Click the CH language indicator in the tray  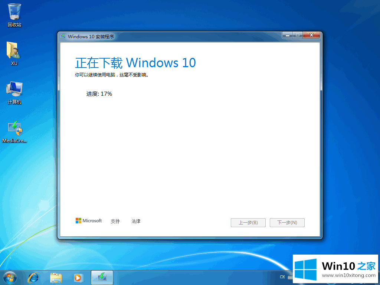(x=282, y=277)
